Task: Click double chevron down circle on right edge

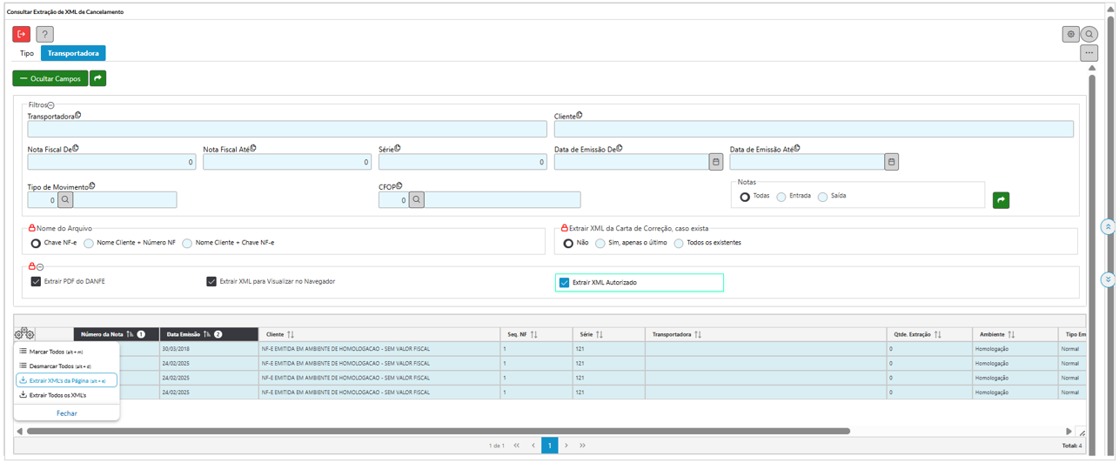Action: pyautogui.click(x=1108, y=280)
